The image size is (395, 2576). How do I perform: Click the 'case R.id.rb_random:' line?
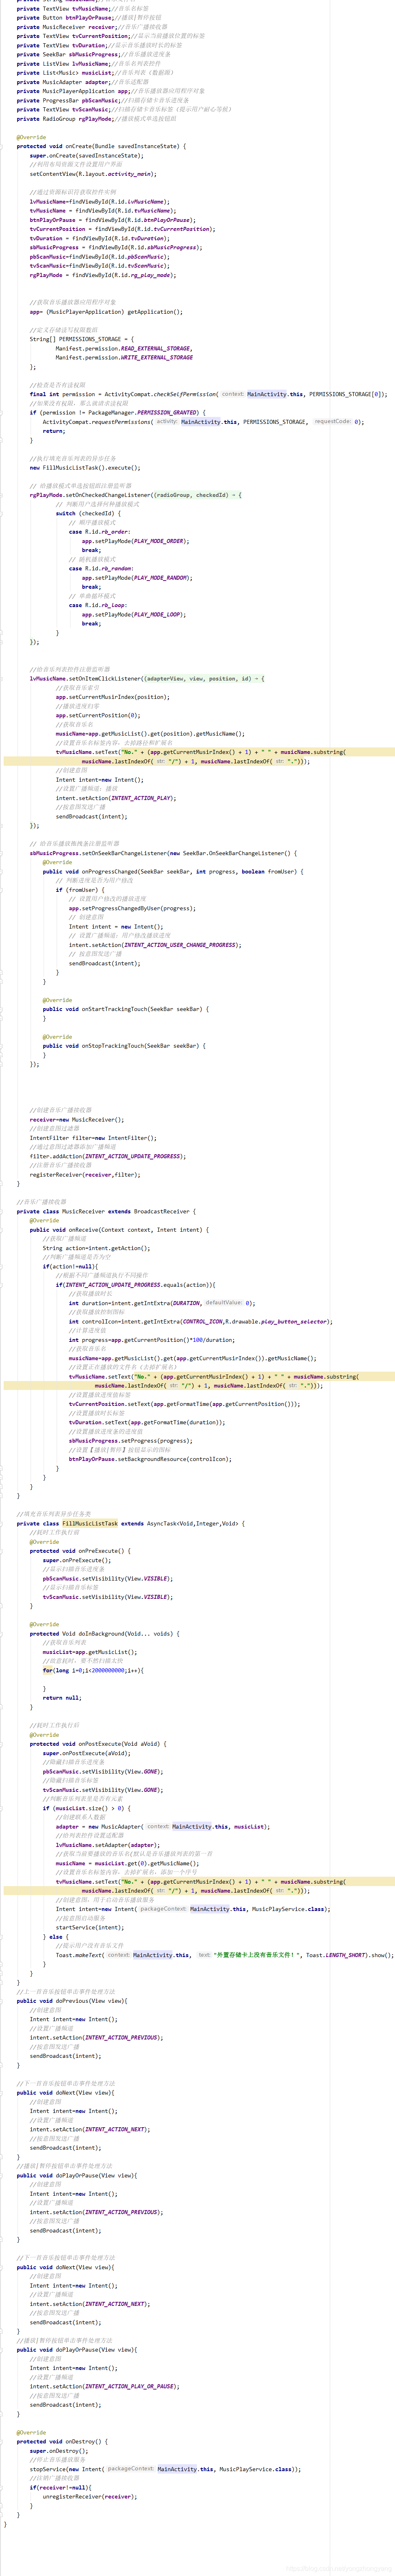click(101, 568)
